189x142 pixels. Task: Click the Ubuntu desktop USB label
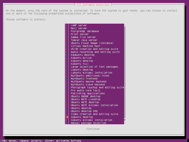(x=84, y=111)
